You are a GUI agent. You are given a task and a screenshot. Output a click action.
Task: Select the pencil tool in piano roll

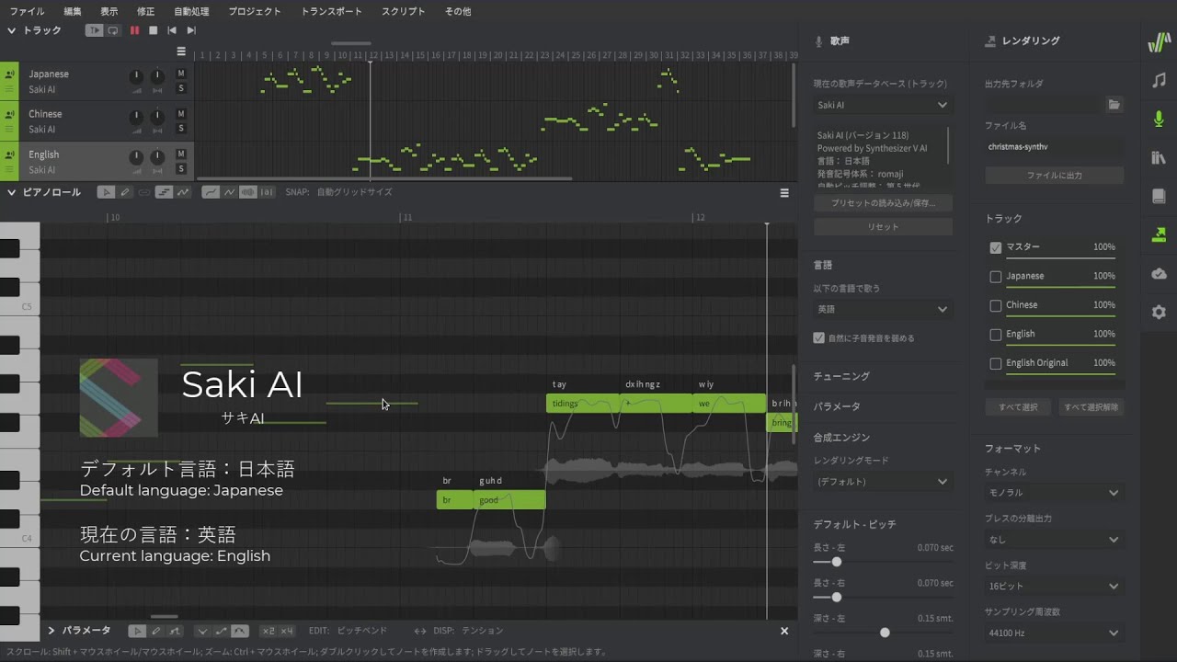point(125,192)
